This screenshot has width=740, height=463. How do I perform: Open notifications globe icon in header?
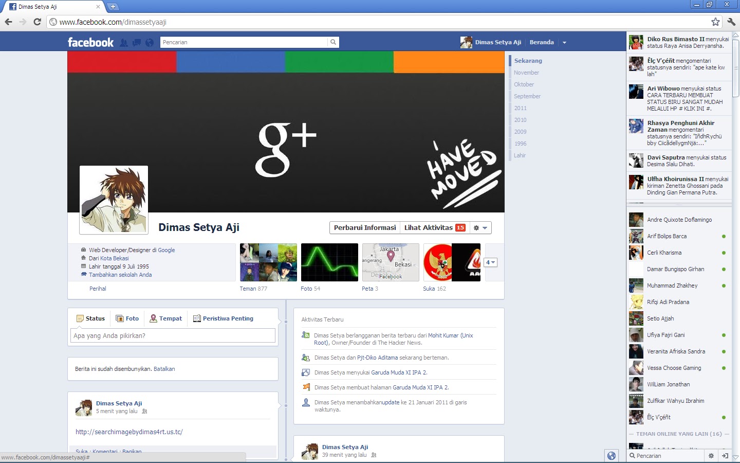(150, 43)
